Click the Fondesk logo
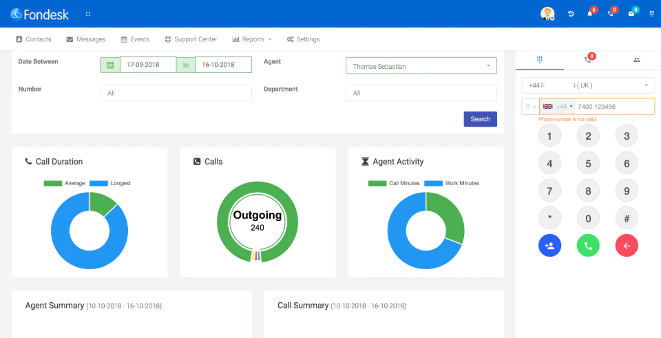Viewport: 661px width, 338px height. point(40,14)
